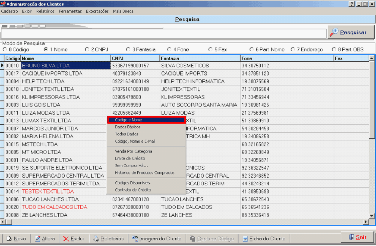Open the Mala Direta menu

pyautogui.click(x=123, y=11)
